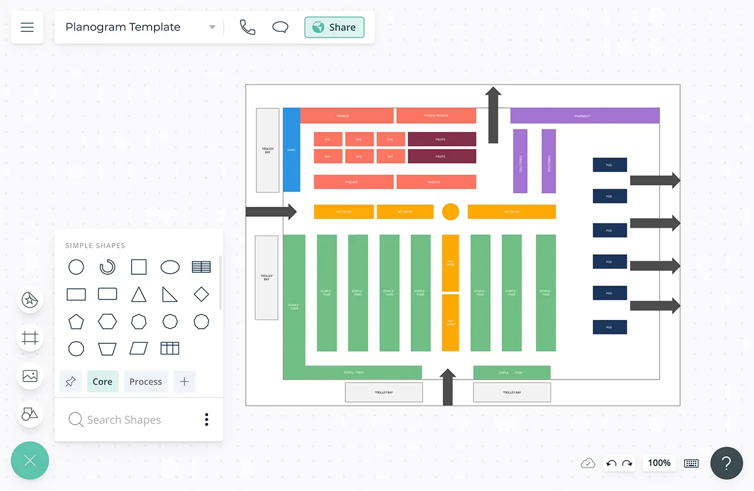Pick the rounded rectangle shape
The height and width of the screenshot is (491, 754).
107,294
